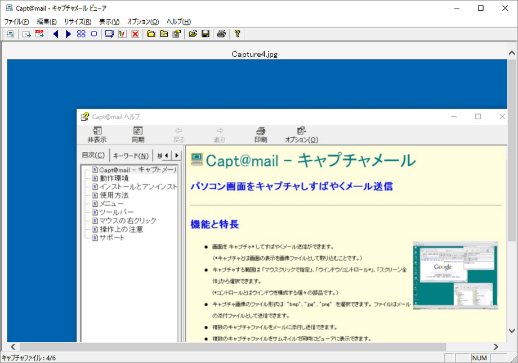Click the folder with picture toolbar icon
518x363 pixels.
pyautogui.click(x=164, y=34)
